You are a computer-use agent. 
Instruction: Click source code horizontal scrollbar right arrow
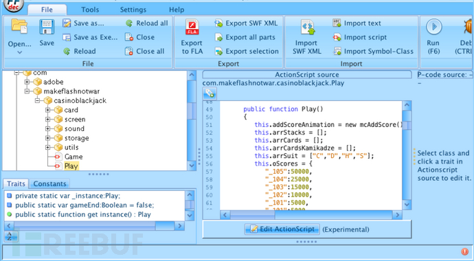point(397,215)
